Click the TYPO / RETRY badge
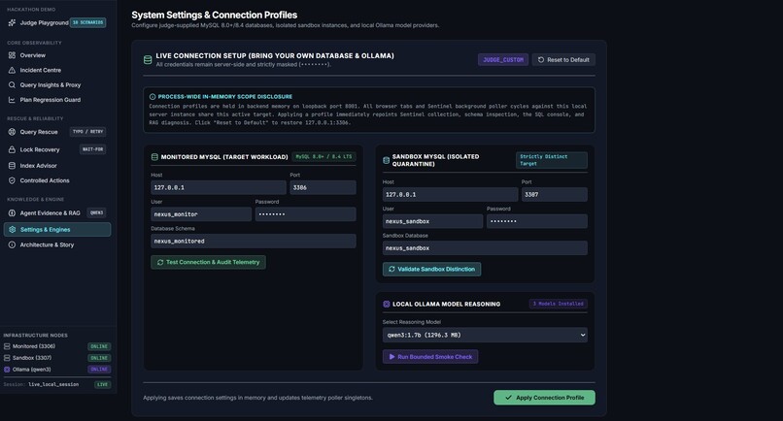This screenshot has width=783, height=421. [x=87, y=132]
